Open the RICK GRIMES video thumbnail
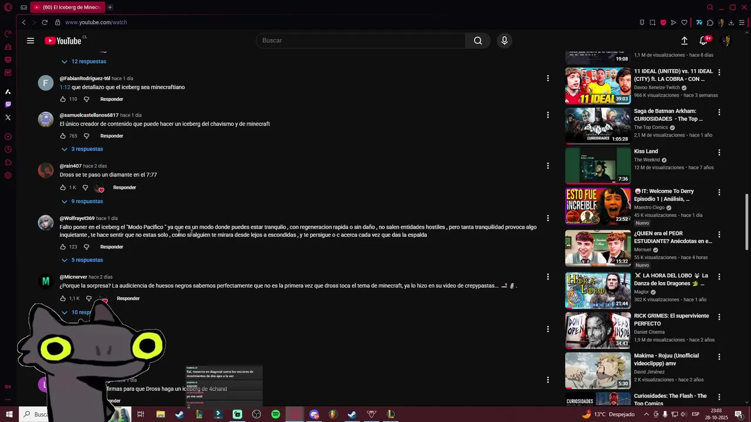Viewport: 751px width, 422px height. click(x=598, y=331)
